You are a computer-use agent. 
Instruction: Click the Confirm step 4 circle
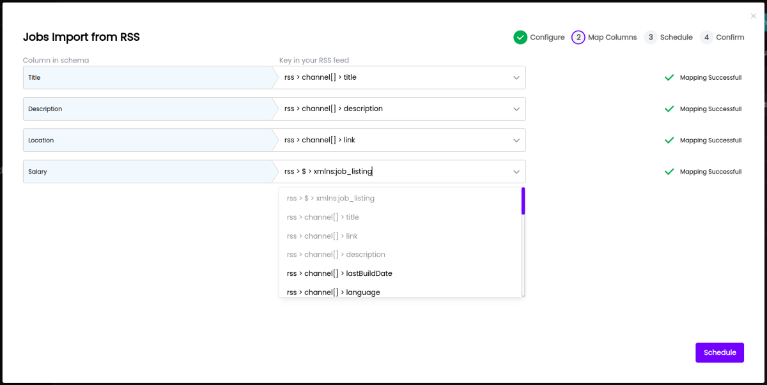[x=706, y=37]
